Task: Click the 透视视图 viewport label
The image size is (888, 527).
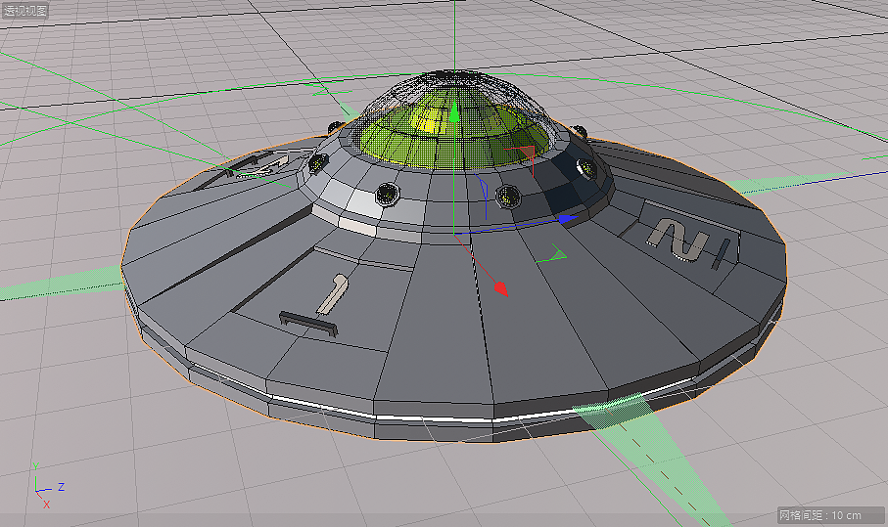Action: tap(25, 10)
